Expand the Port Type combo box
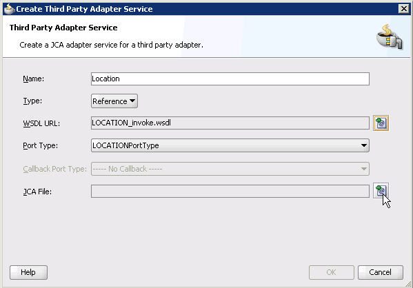This screenshot has width=413, height=288. point(230,145)
